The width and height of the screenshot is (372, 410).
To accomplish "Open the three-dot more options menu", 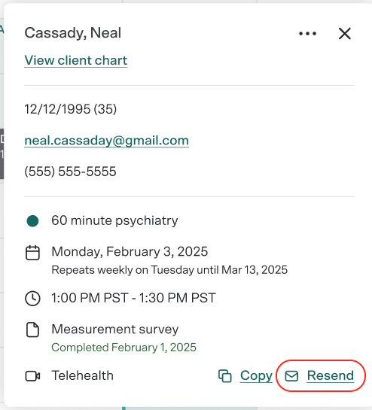I will click(x=307, y=33).
